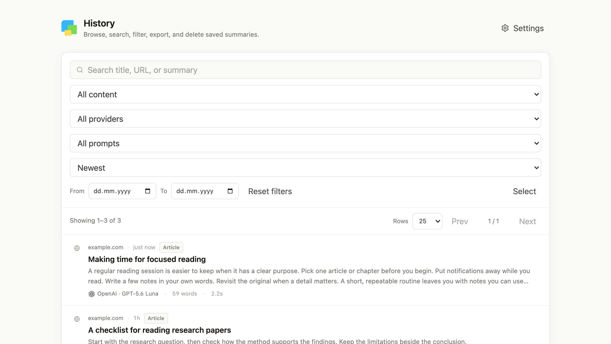This screenshot has height=344, width=611.
Task: Click the From date input field
Action: pos(122,191)
